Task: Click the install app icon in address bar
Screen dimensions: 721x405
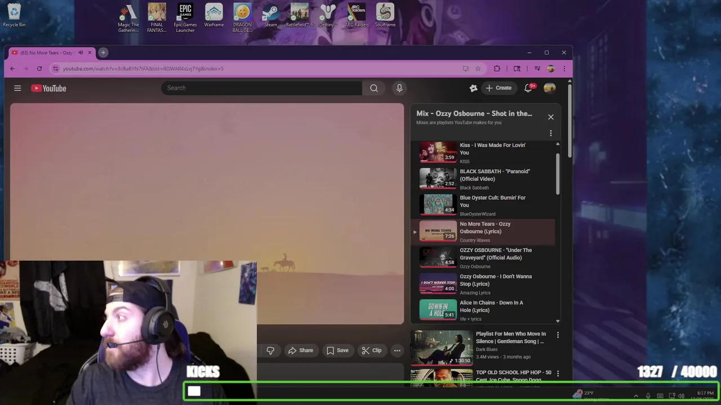Action: point(465,69)
